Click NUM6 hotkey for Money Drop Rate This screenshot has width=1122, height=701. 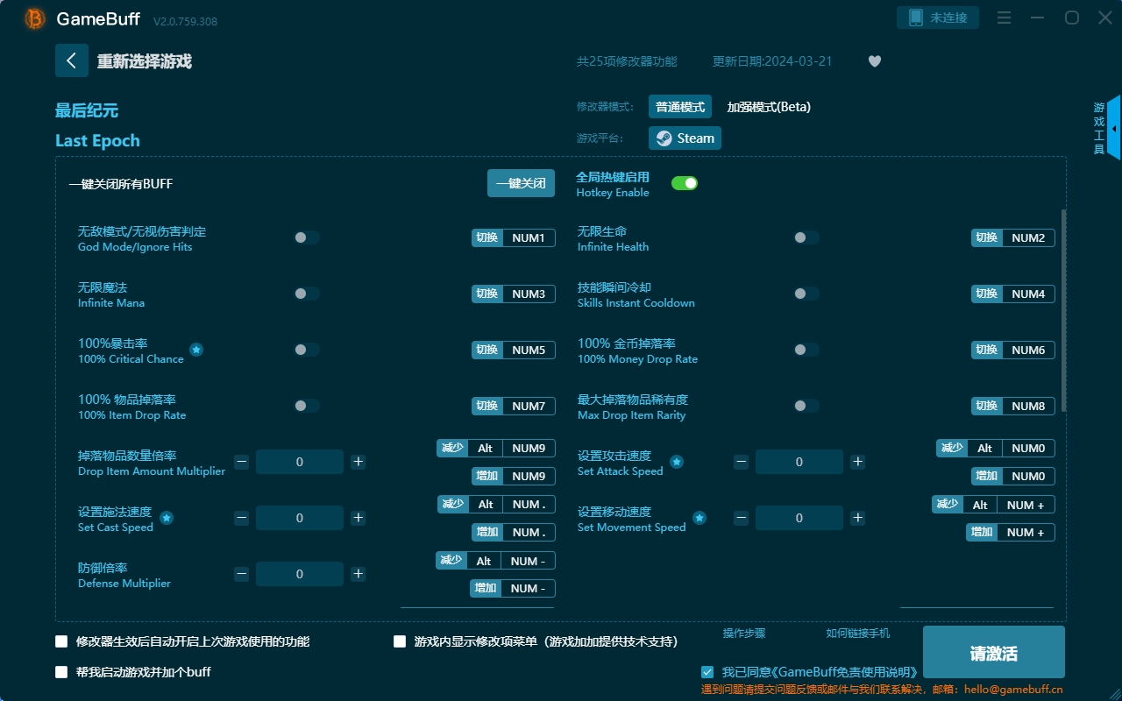[1028, 350]
